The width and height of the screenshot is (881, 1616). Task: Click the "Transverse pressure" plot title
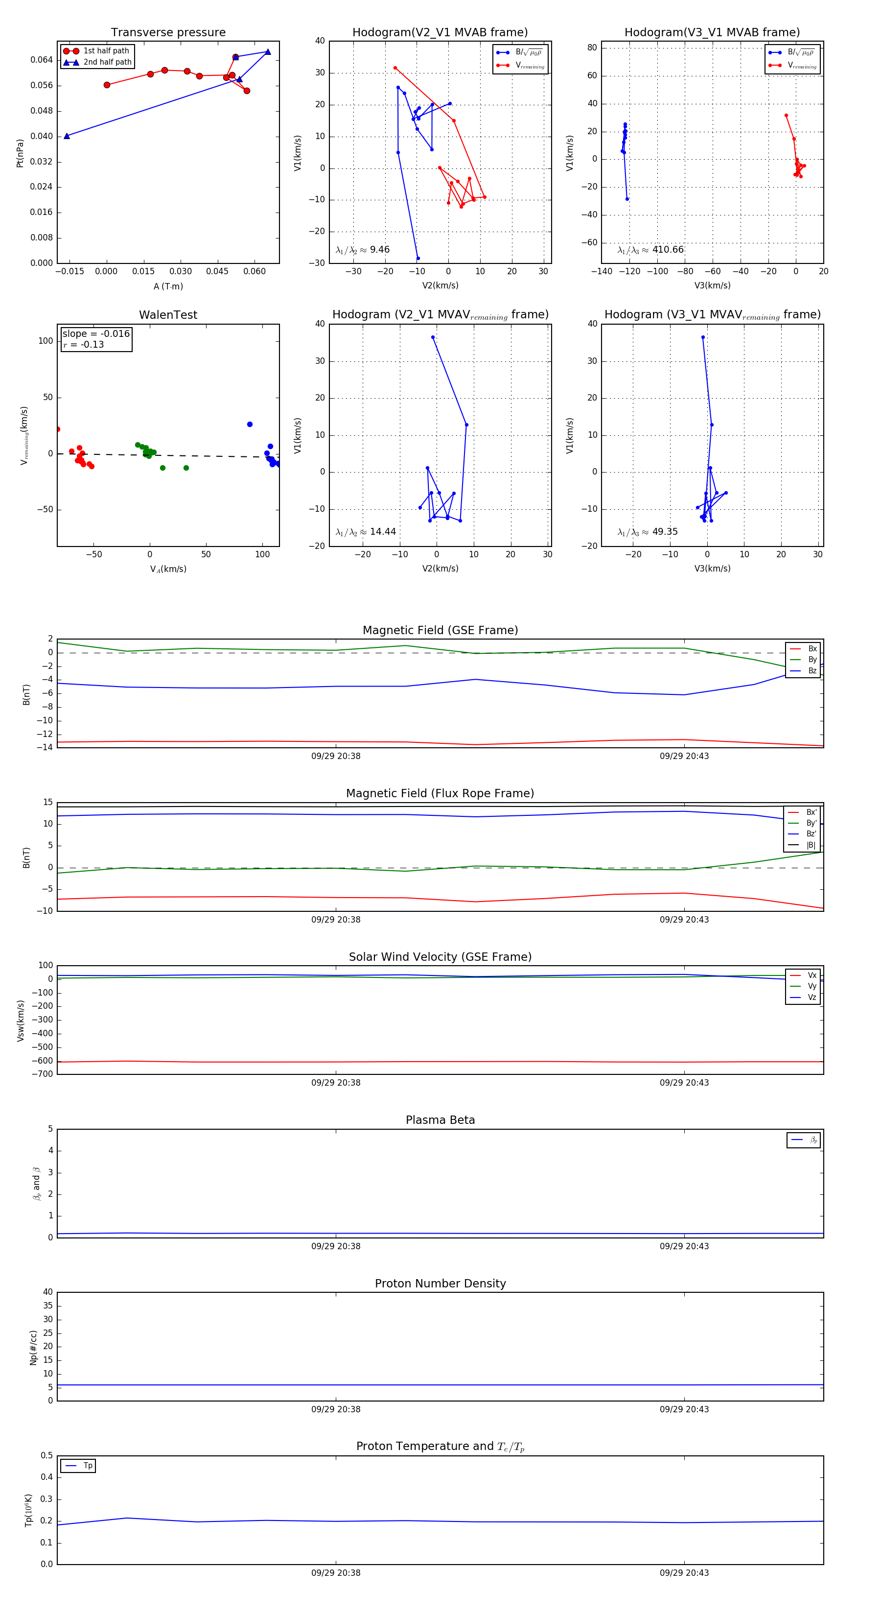(x=168, y=33)
